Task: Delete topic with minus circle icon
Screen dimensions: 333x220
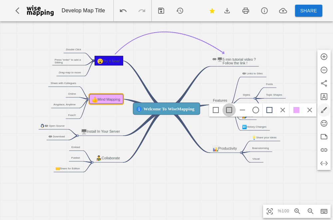Action: pyautogui.click(x=324, y=70)
